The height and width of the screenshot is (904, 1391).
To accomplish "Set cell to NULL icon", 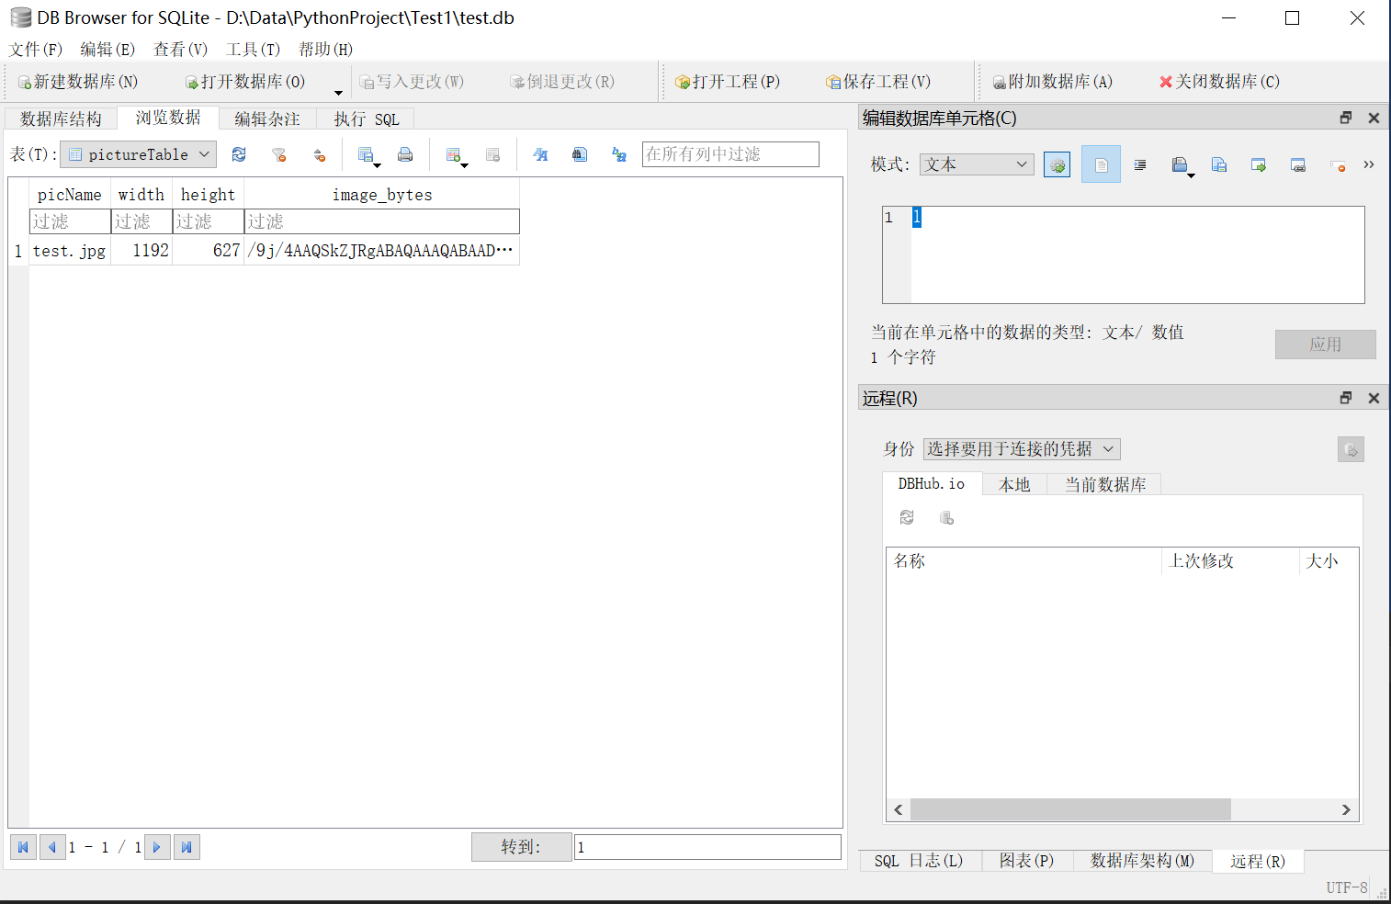I will (x=1338, y=164).
